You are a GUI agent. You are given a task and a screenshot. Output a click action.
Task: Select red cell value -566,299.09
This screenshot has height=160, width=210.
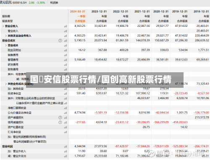(x=161, y=122)
